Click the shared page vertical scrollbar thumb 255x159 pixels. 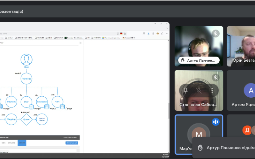(x=169, y=110)
